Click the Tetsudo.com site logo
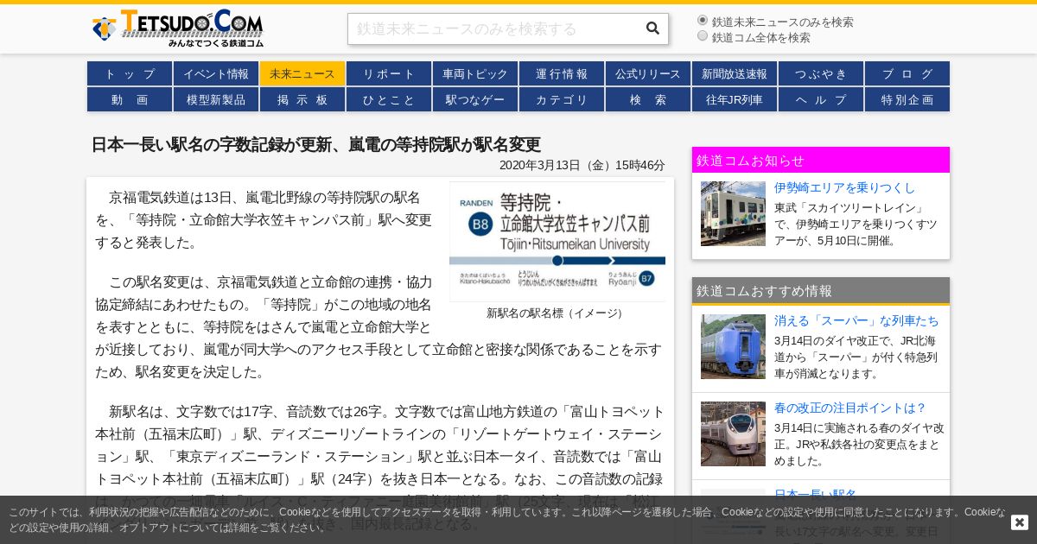The width and height of the screenshot is (1037, 544). pos(178,28)
